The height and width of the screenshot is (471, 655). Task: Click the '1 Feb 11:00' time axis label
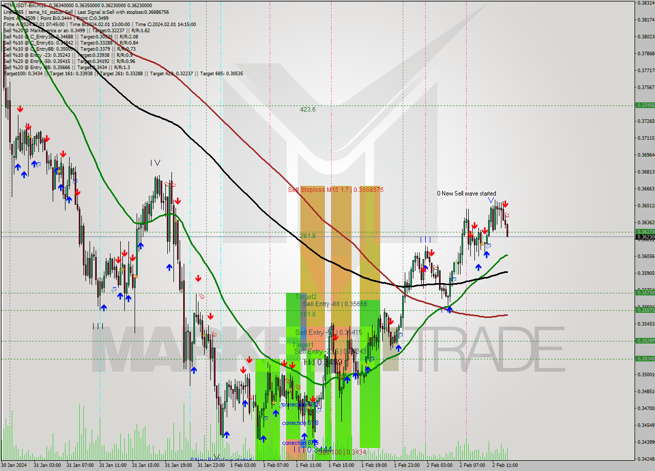309,465
